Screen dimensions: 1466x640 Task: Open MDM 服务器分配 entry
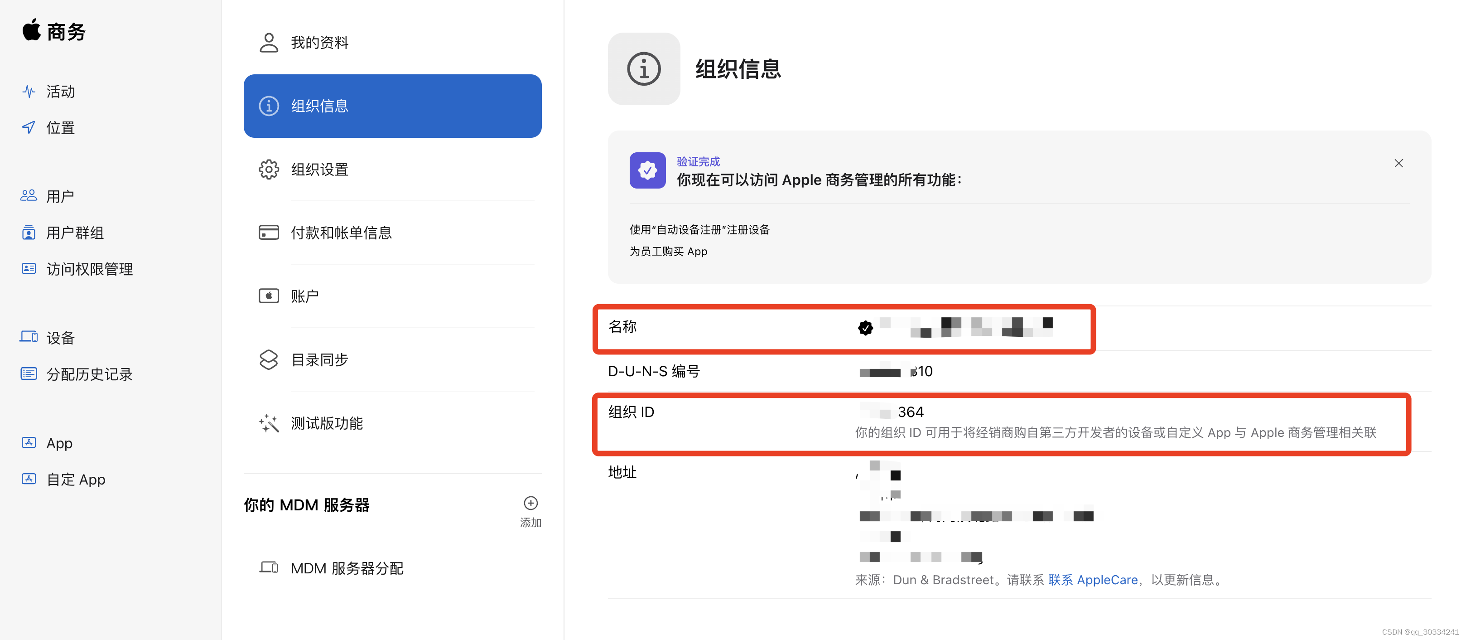(347, 567)
